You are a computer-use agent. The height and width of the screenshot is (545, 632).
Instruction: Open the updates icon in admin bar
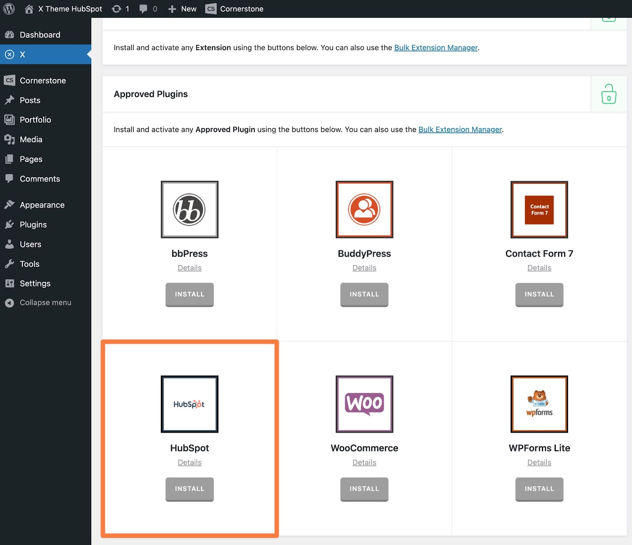coord(117,9)
